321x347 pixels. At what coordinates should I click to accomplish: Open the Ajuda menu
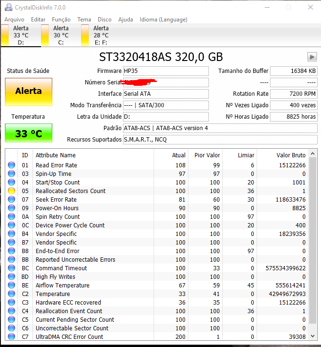[x=125, y=20]
